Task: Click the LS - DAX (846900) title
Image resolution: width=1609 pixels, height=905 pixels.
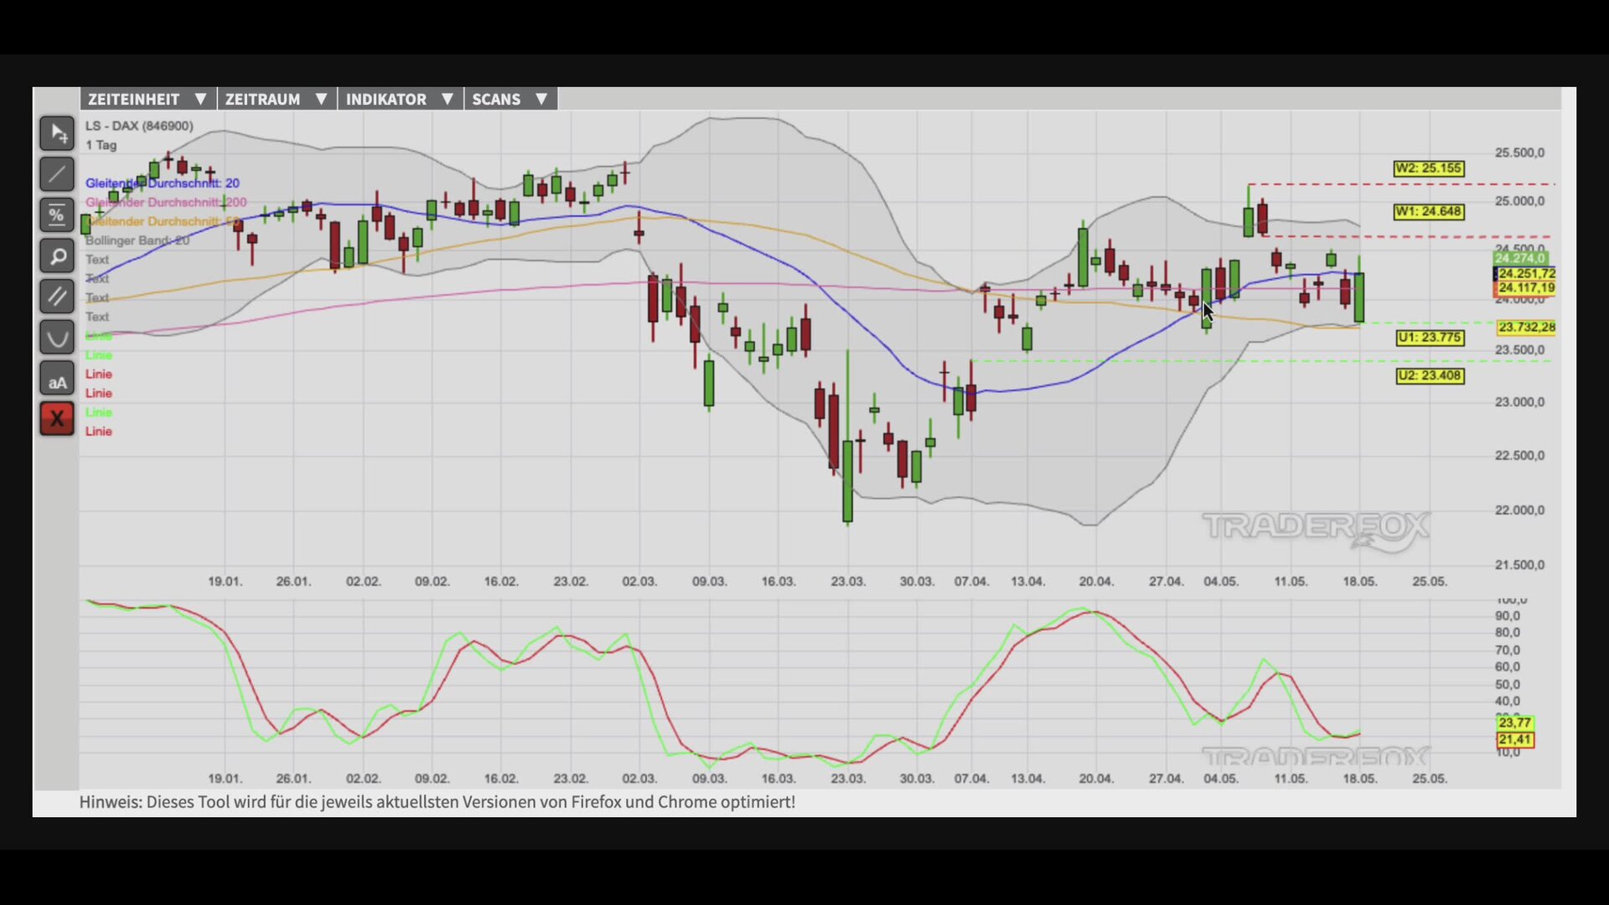Action: pos(139,126)
